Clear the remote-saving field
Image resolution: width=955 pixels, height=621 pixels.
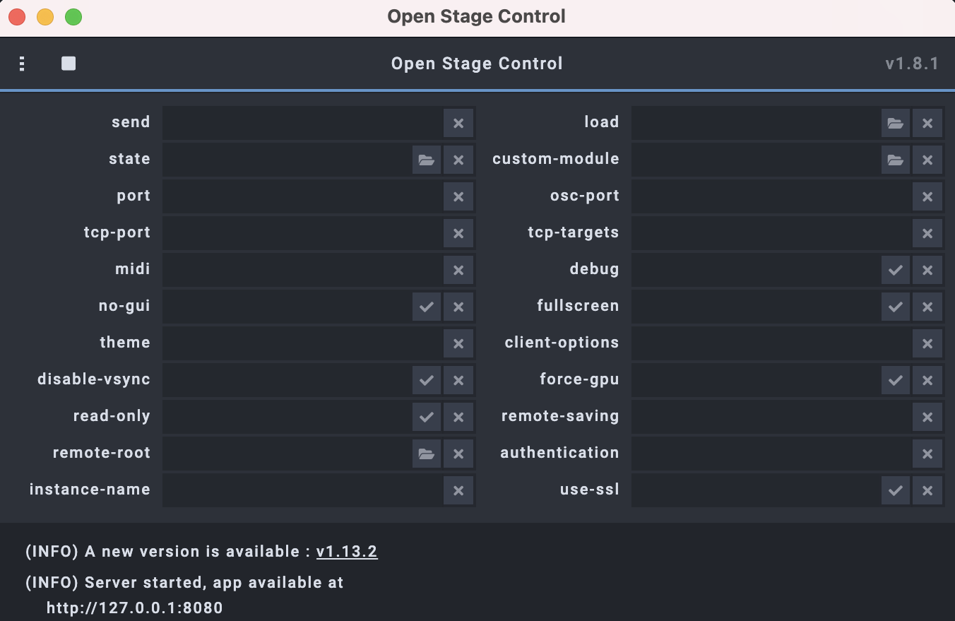927,417
